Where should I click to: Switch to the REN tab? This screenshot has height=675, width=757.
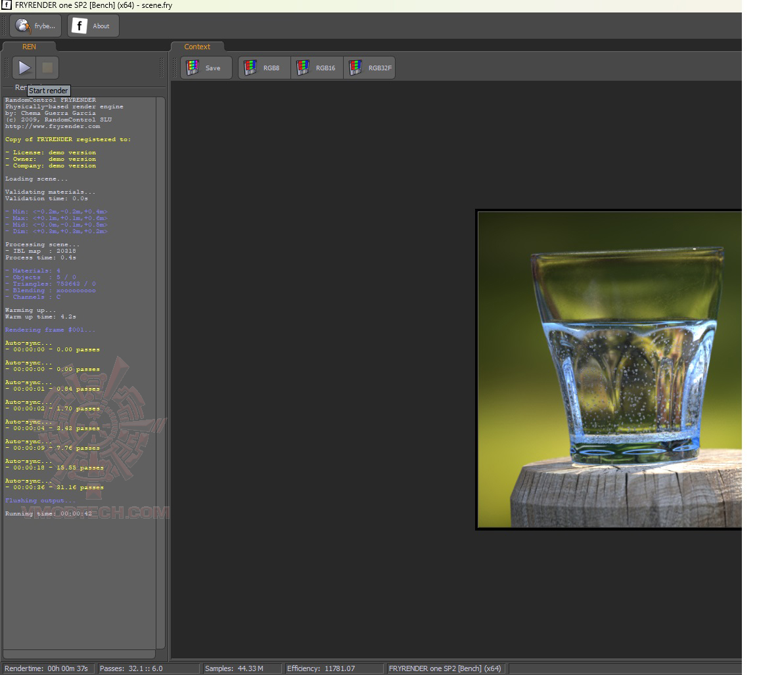click(29, 47)
